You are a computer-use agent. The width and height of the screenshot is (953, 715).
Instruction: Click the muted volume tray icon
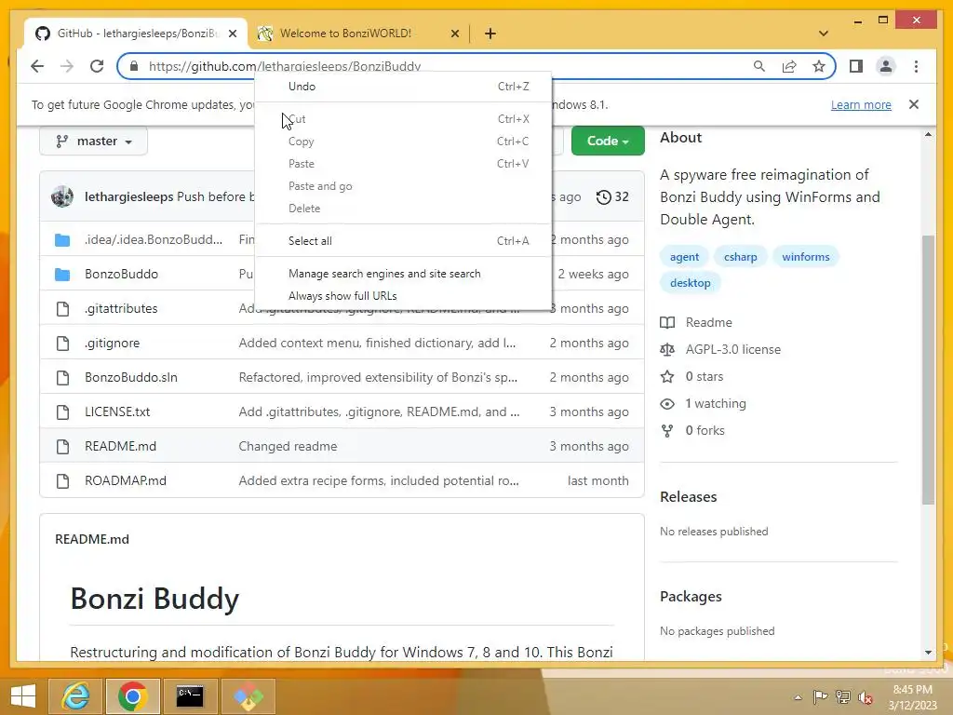click(865, 697)
